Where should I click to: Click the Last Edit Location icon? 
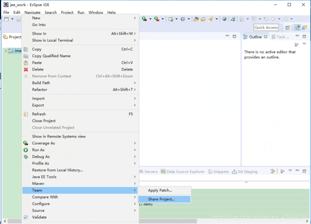pos(266,19)
